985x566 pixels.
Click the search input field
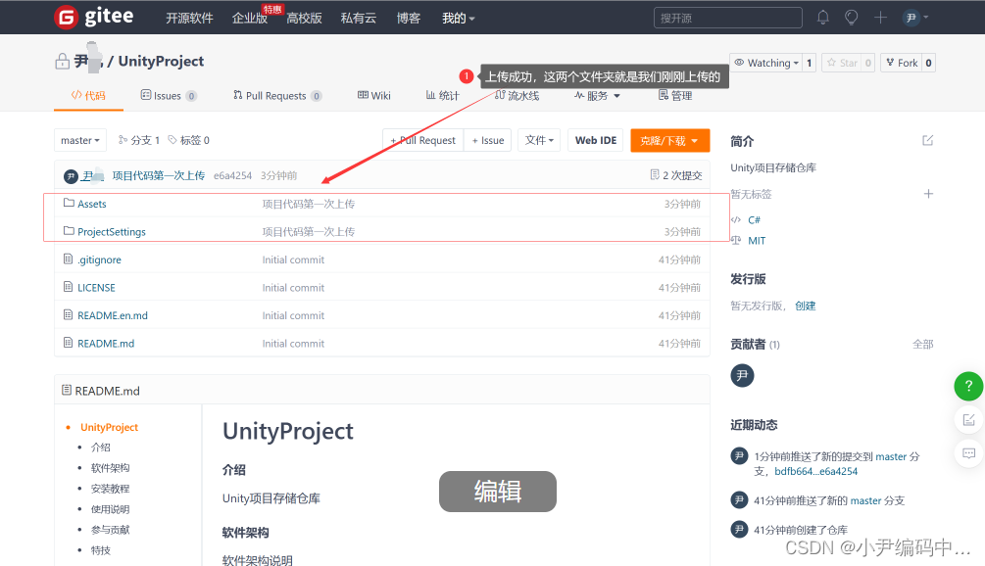point(727,16)
